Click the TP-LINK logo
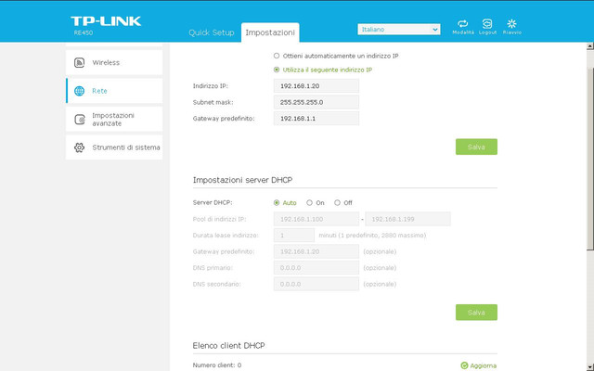594x371 pixels. pos(106,21)
